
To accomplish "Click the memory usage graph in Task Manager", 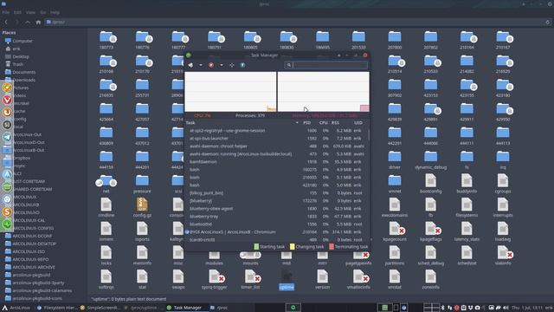I will [323, 92].
